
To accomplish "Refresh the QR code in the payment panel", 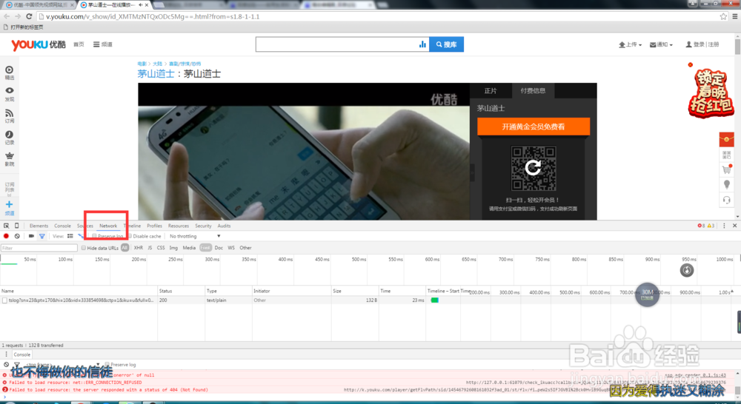I will coord(533,167).
